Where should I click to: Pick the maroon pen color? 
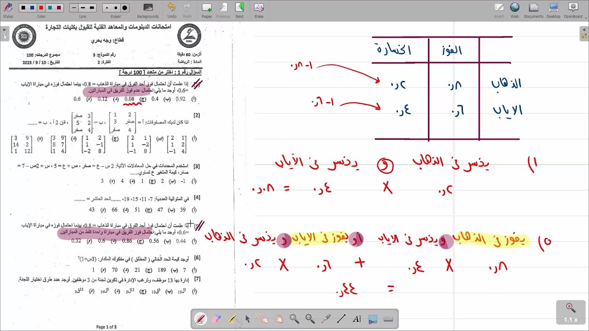(x=58, y=8)
